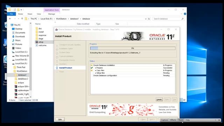Select Local Disk (C:) in navigation pane

[21, 52]
